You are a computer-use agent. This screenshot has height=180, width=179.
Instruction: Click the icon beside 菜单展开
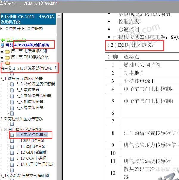pyautogui.click(x=2, y=29)
